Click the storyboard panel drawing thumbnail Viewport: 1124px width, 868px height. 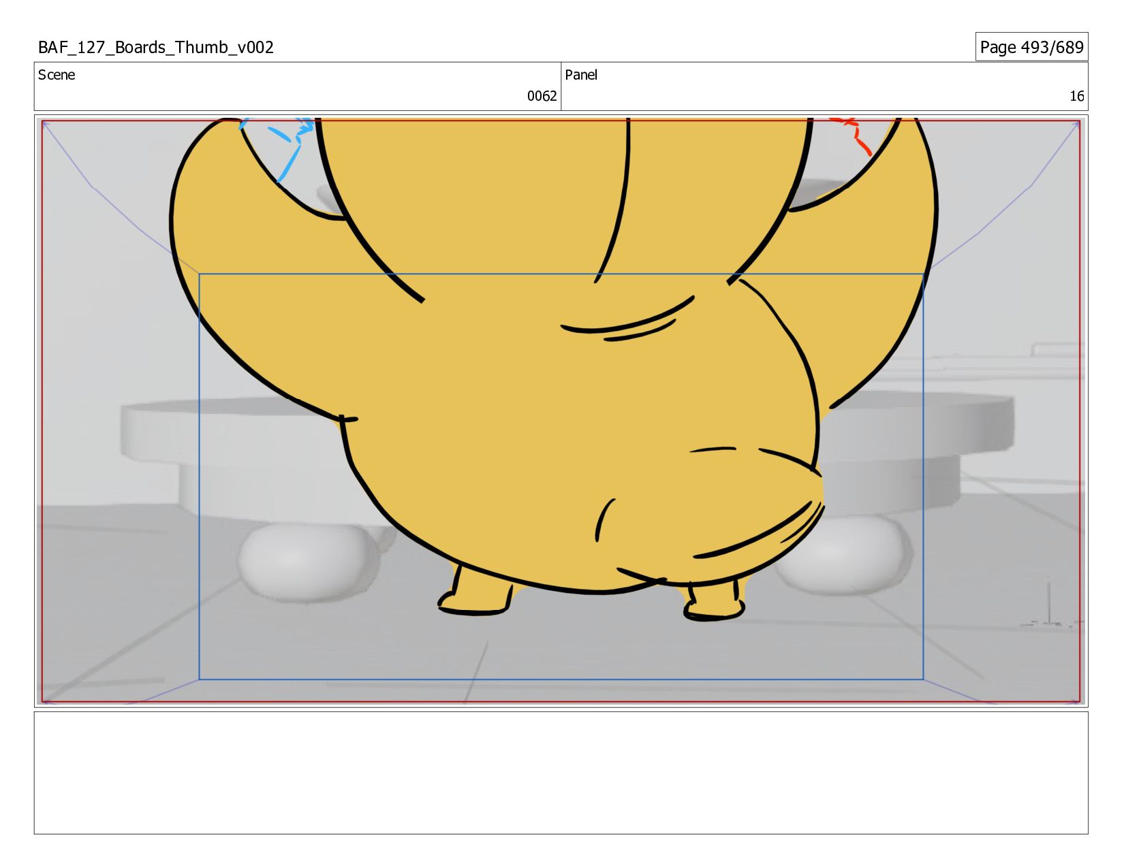point(561,411)
